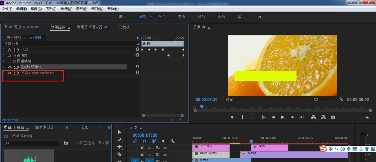Viewport: 376px width, 162px height.
Task: Open the 1/2 playback resolution dropdown
Action: click(324, 99)
